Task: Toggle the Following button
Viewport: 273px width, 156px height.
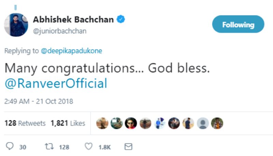Action: point(238,25)
